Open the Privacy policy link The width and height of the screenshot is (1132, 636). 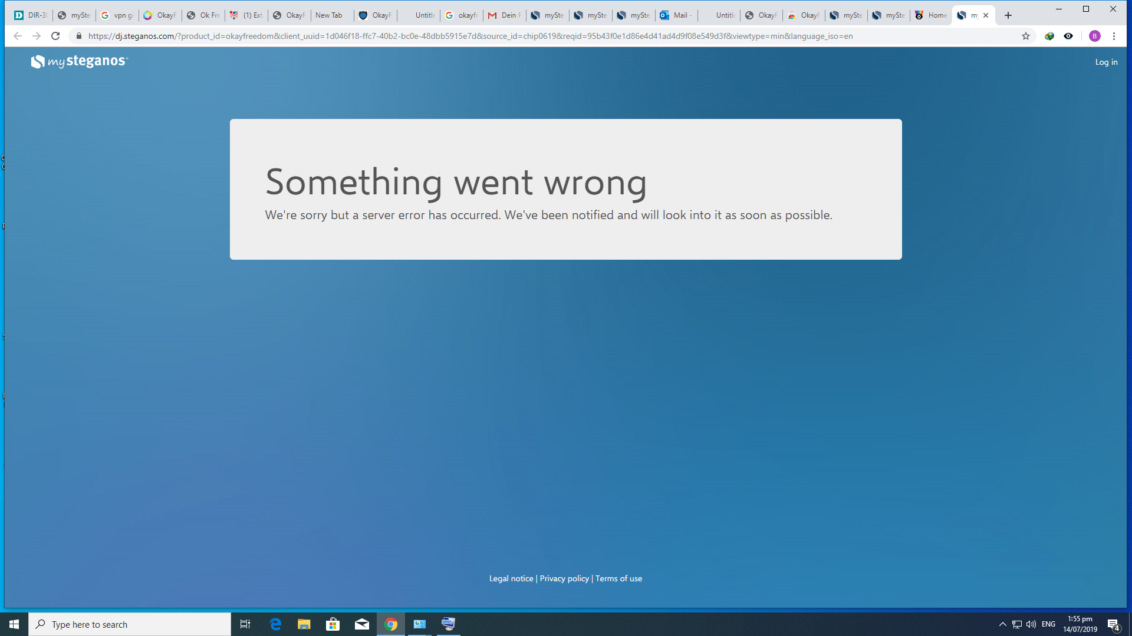[564, 578]
